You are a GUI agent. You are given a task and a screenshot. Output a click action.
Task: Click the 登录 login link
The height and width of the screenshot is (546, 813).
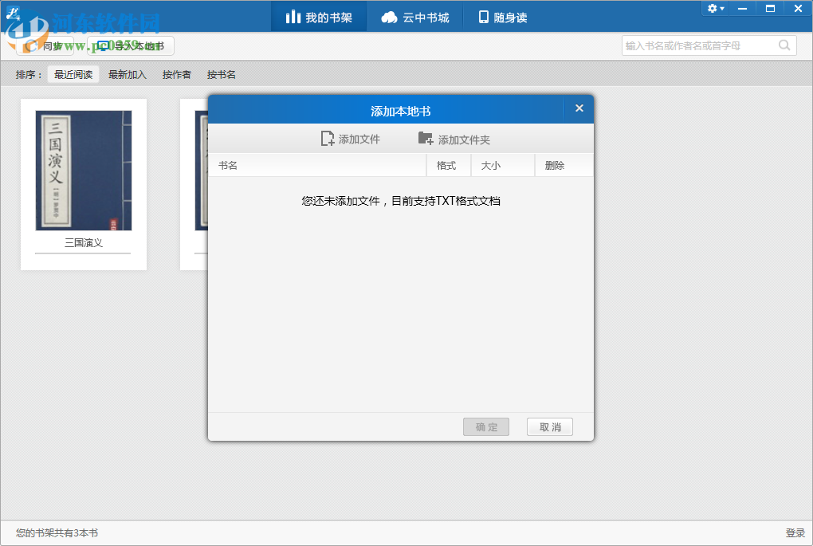pos(796,534)
